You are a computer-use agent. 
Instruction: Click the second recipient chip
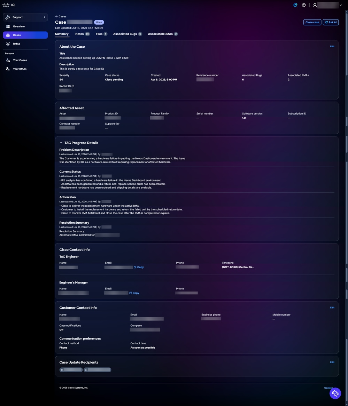98,370
